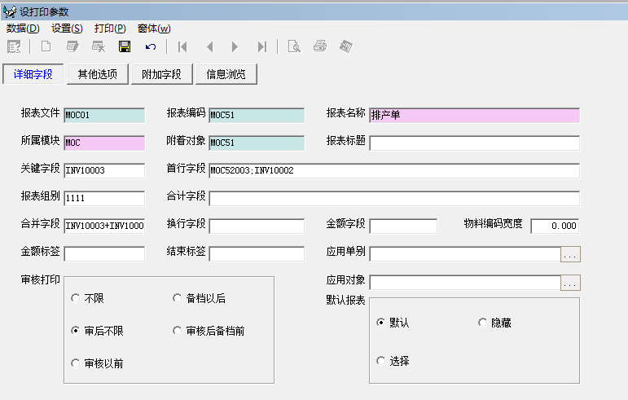
Task: Click the 报表标题 input field
Action: click(x=474, y=143)
